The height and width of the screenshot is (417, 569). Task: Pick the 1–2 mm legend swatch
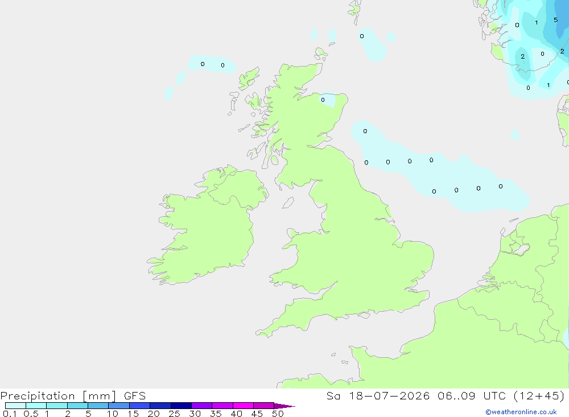(57, 406)
